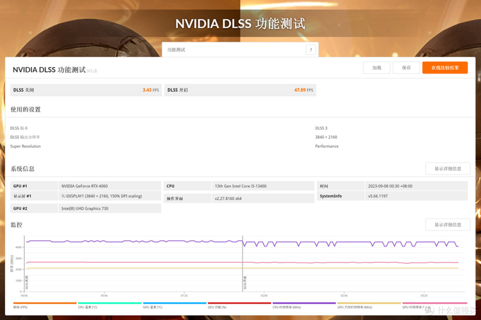Click the 时间 label cell
This screenshot has width=481, height=320.
(341, 186)
